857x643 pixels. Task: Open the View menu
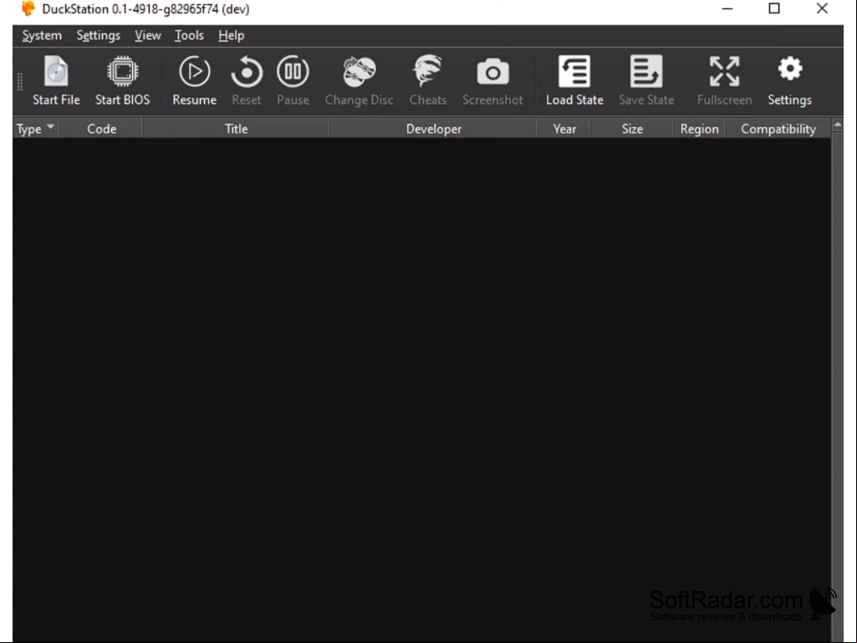click(147, 36)
